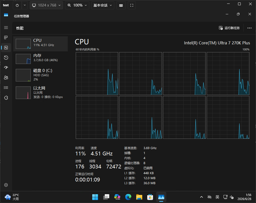
Task: Open the Users page icon
Action: tap(6, 78)
